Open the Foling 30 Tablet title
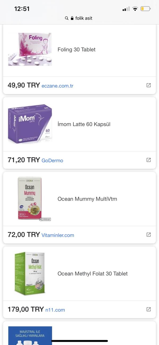159x345 pixels. (76, 49)
